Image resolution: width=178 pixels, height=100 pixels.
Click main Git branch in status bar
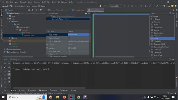(170, 93)
